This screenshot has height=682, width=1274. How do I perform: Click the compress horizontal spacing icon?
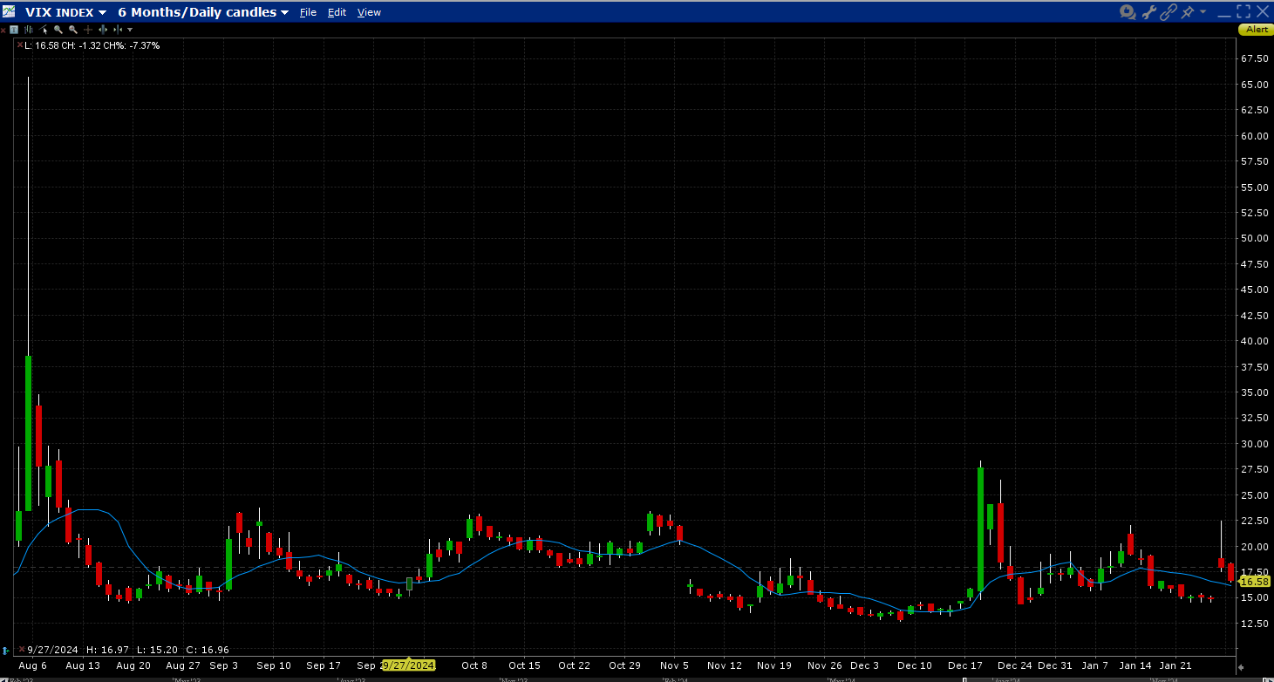[117, 30]
